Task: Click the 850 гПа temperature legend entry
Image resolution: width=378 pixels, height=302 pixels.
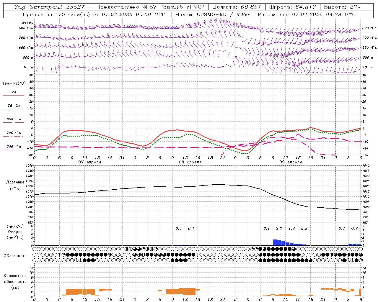Action: tap(14, 119)
